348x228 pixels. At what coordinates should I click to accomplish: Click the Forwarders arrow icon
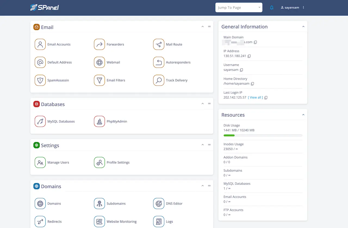click(100, 44)
